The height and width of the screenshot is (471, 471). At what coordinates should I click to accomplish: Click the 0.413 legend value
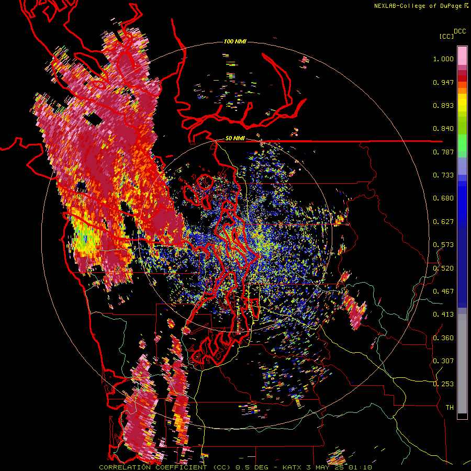tap(443, 315)
